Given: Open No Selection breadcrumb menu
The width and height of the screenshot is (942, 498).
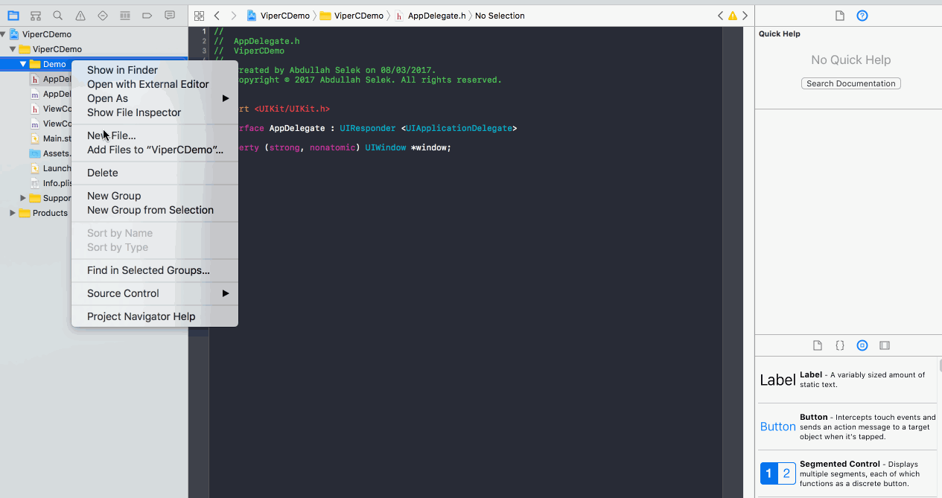Looking at the screenshot, I should 500,16.
